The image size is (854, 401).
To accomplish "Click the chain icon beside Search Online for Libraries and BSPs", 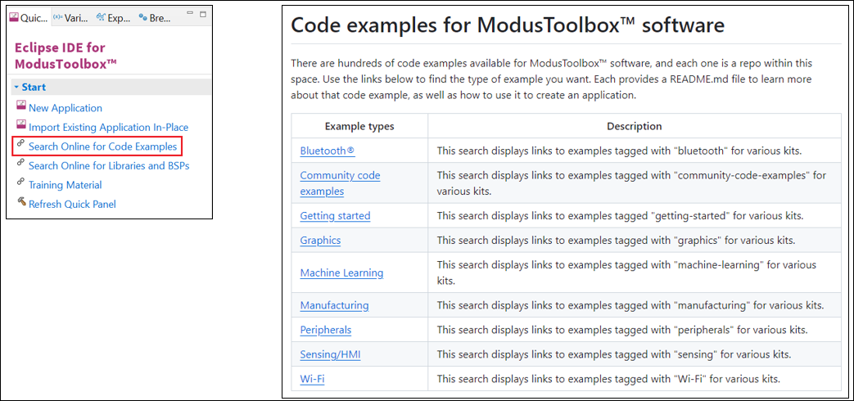I will coord(21,163).
